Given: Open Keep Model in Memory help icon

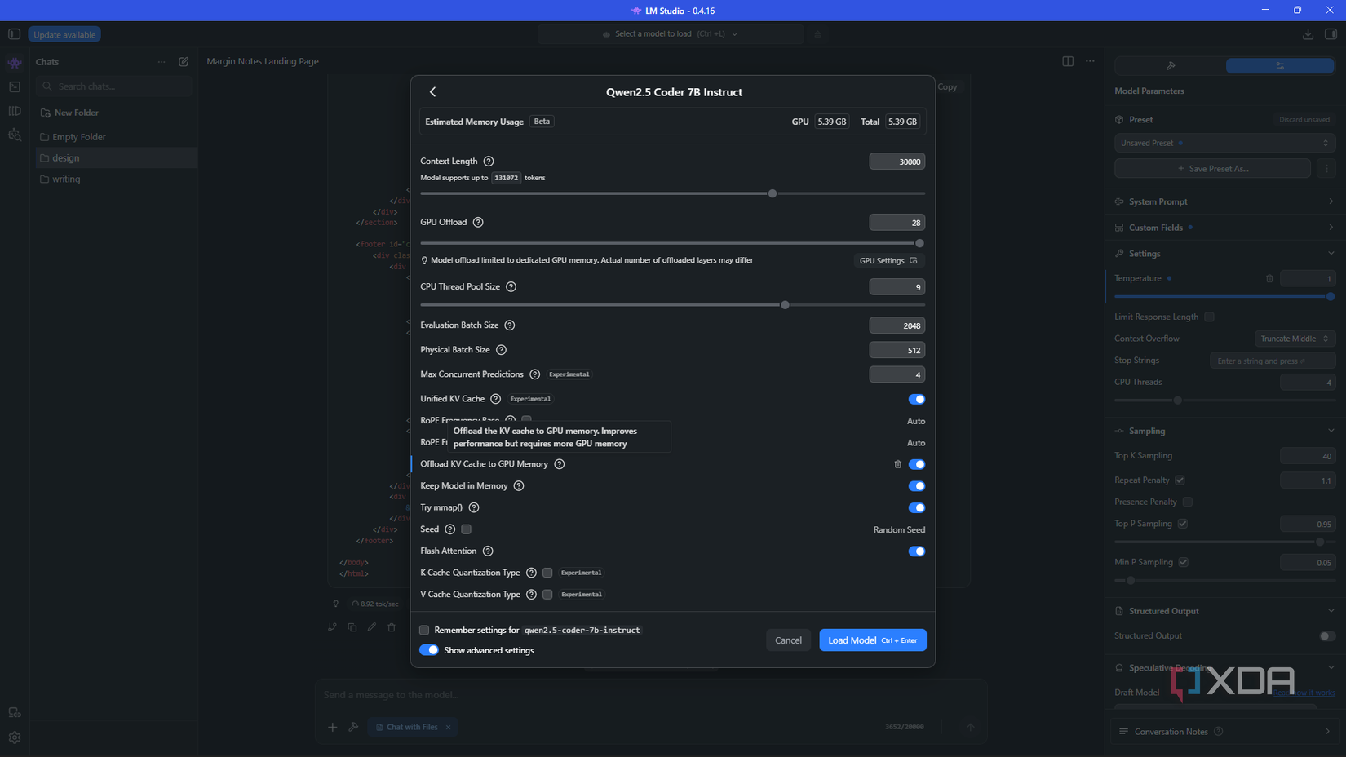Looking at the screenshot, I should click(x=519, y=486).
